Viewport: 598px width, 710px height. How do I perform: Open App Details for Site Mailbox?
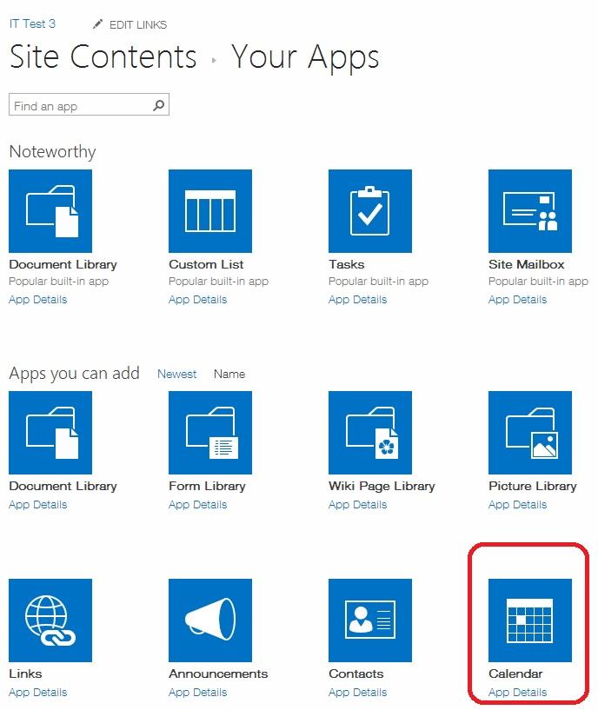tap(517, 300)
